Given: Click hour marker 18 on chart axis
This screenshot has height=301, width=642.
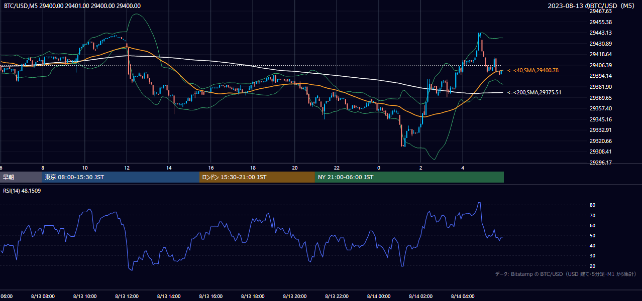Looking at the screenshot, I should click(253, 168).
